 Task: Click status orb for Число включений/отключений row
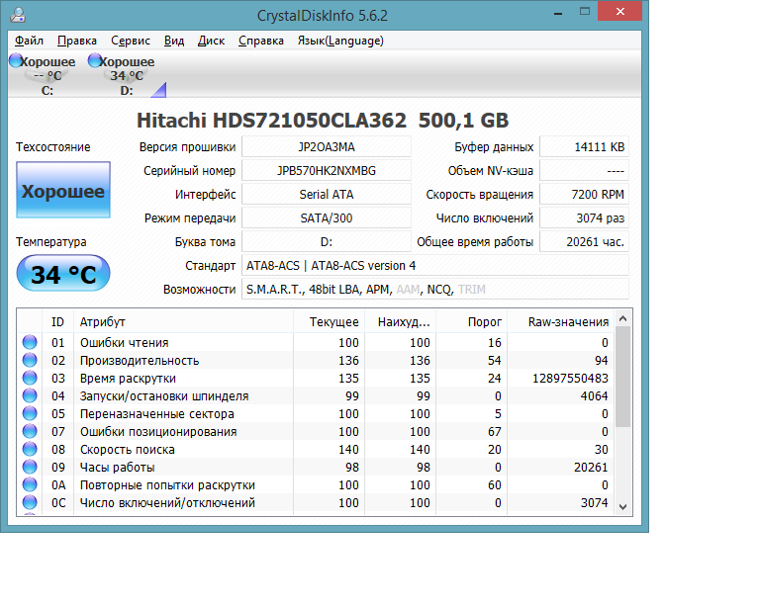30,502
